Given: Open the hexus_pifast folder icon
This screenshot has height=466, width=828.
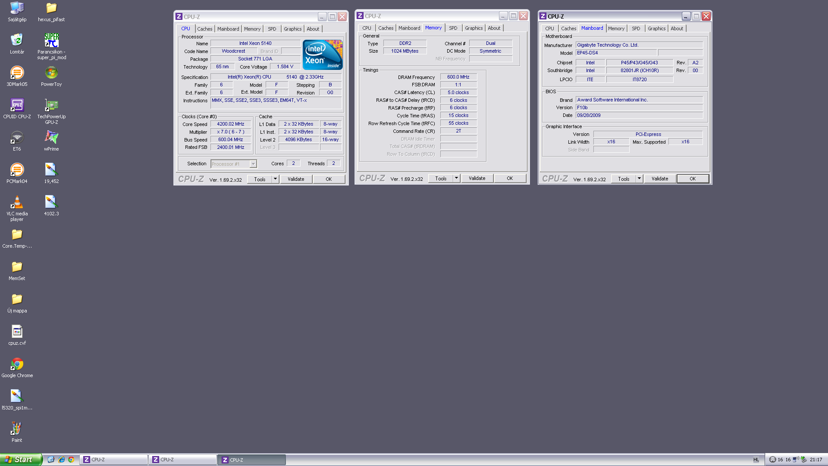Looking at the screenshot, I should coord(51,8).
